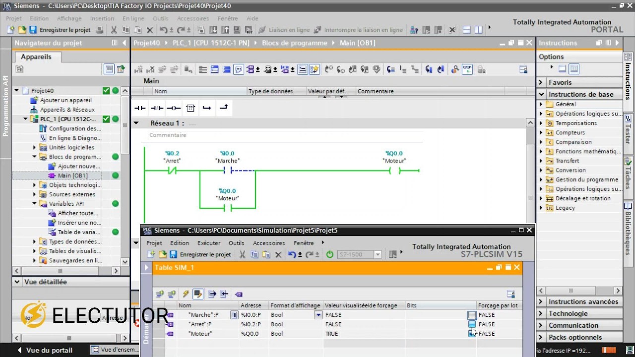Insert output coil from favorites bar

click(x=174, y=108)
